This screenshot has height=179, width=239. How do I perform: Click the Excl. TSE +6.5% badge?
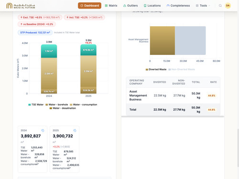point(40,17)
